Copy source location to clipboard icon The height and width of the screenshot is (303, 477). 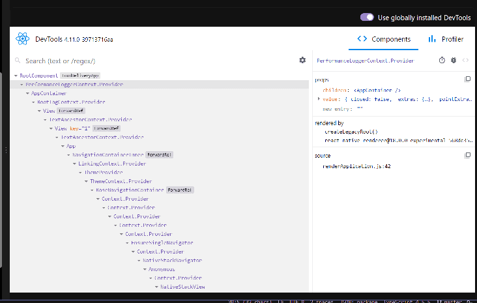pos(468,156)
